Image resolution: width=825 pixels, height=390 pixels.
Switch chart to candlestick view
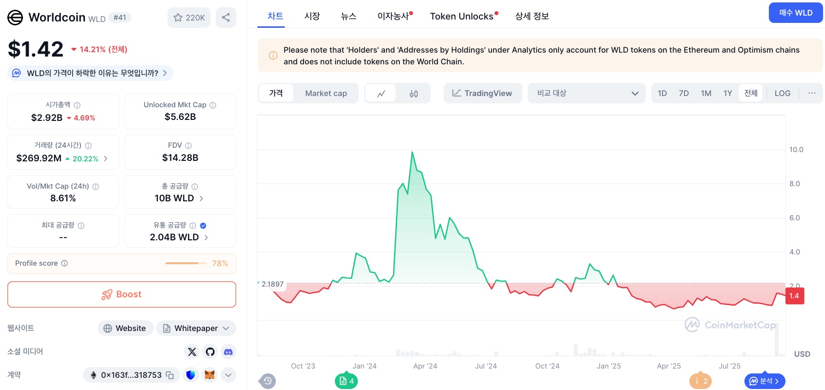click(x=413, y=94)
